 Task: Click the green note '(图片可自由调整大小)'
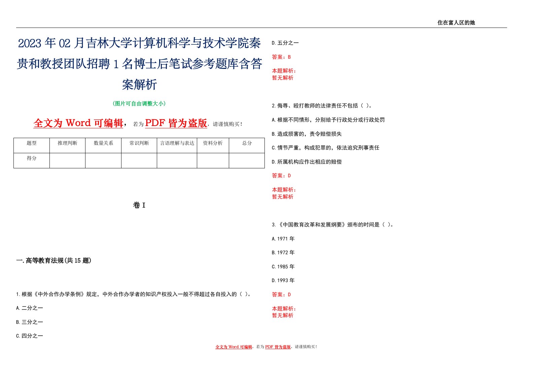139,103
